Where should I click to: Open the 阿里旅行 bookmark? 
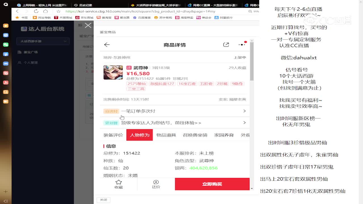coord(223,18)
